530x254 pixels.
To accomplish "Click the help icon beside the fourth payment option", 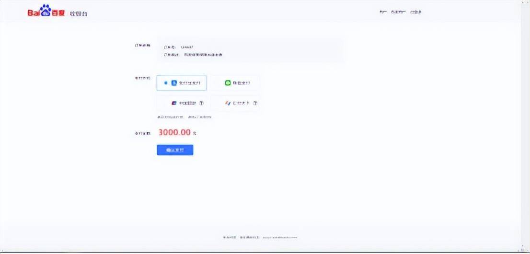I will [x=255, y=103].
